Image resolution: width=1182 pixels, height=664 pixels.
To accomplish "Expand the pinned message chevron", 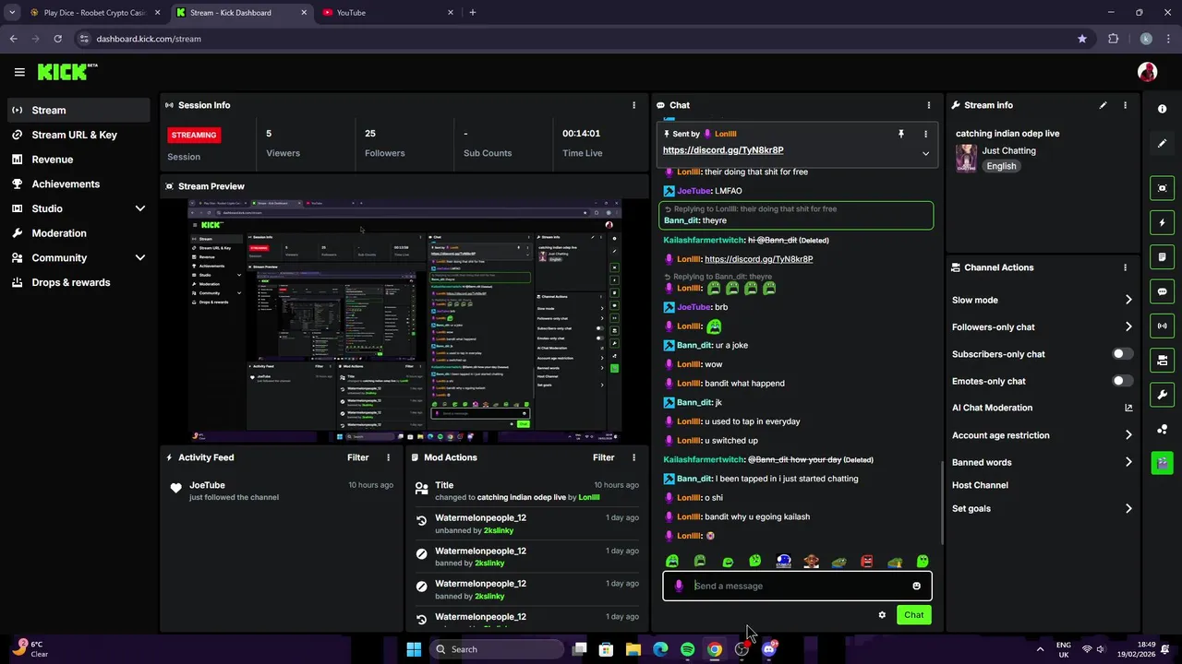I will (925, 153).
